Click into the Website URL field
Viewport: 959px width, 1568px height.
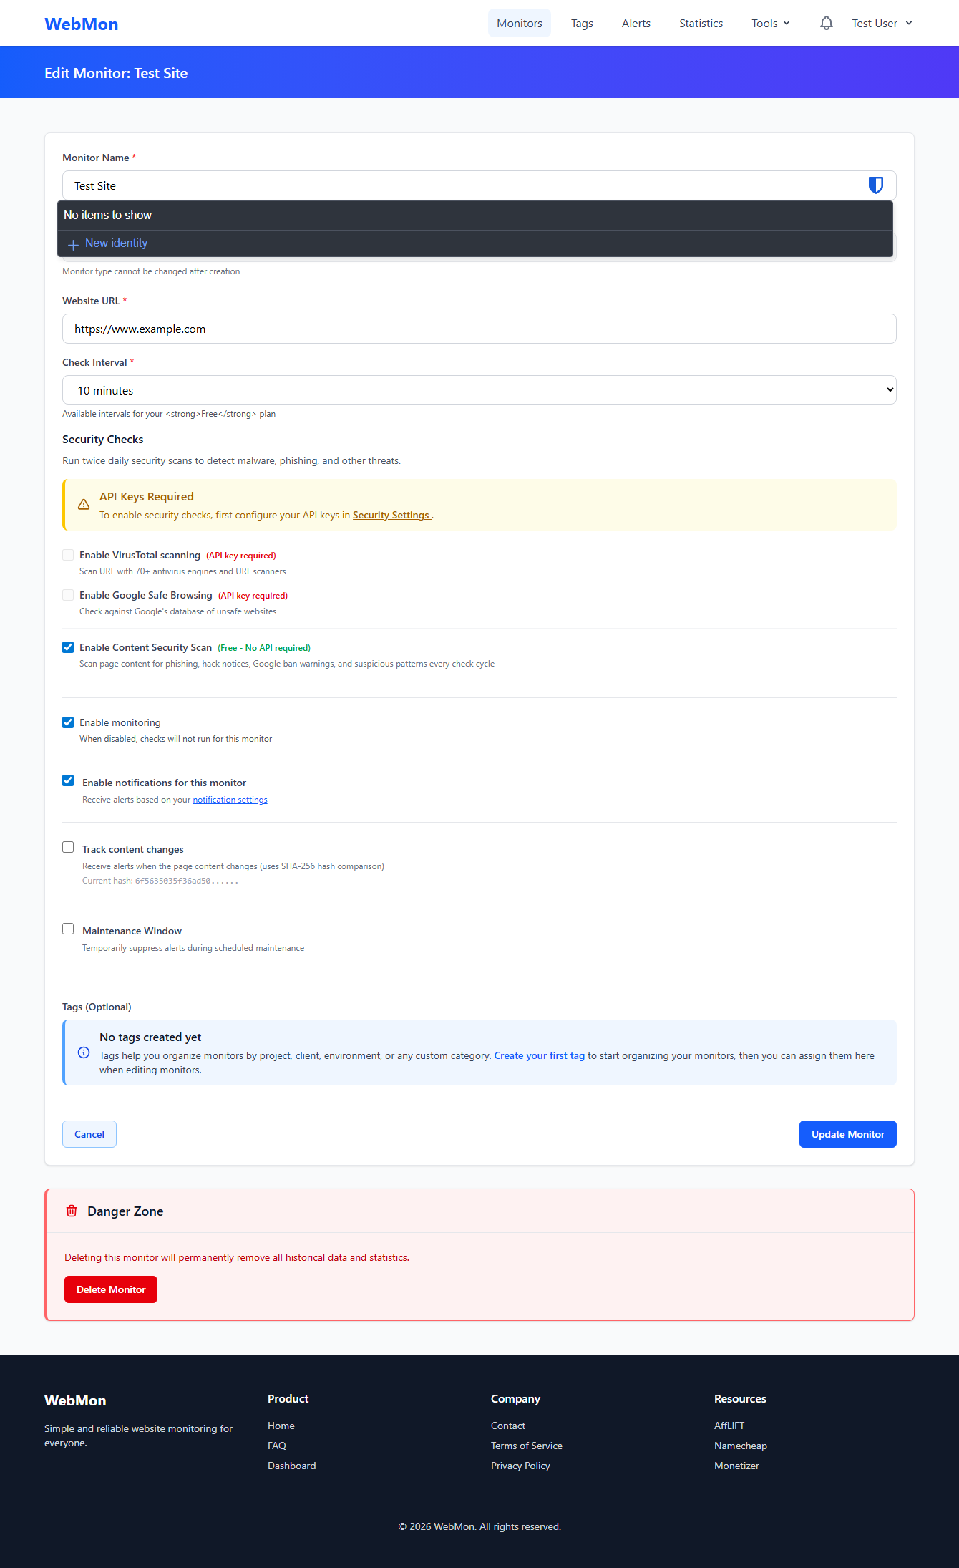click(479, 329)
